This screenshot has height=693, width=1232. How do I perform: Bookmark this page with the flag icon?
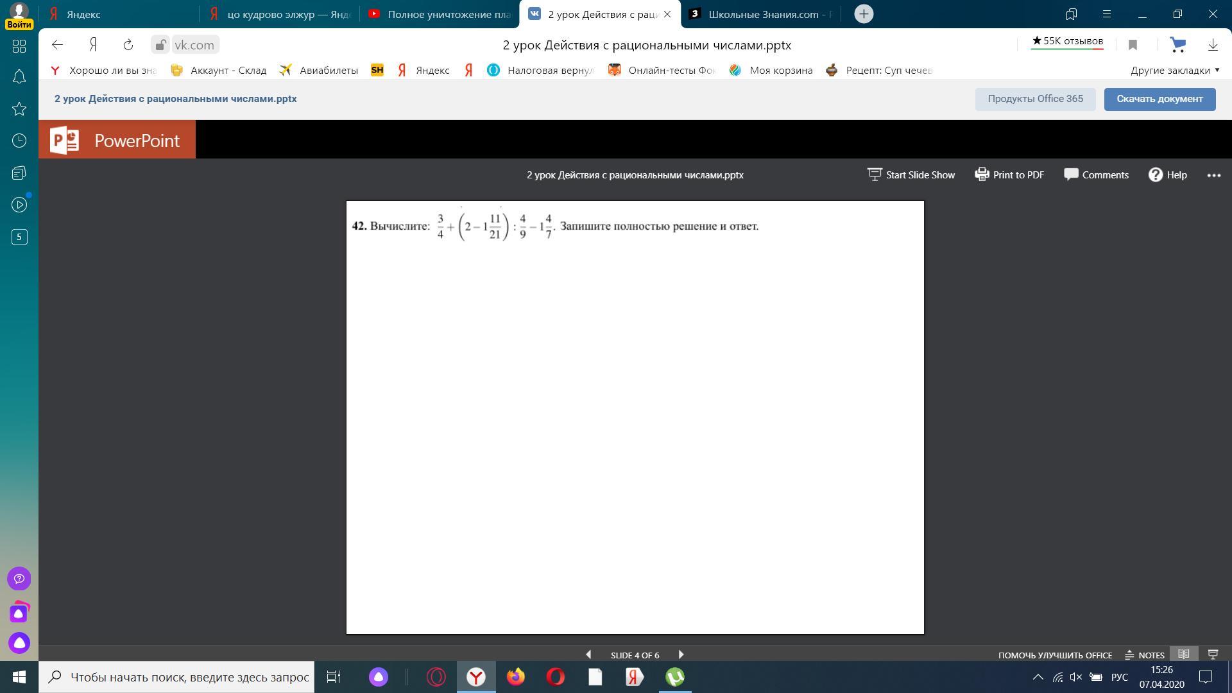(x=1133, y=45)
